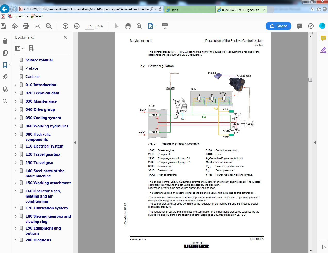This screenshot has height=253, width=328.
Task: Go to previous page arrow
Action: [65, 26]
